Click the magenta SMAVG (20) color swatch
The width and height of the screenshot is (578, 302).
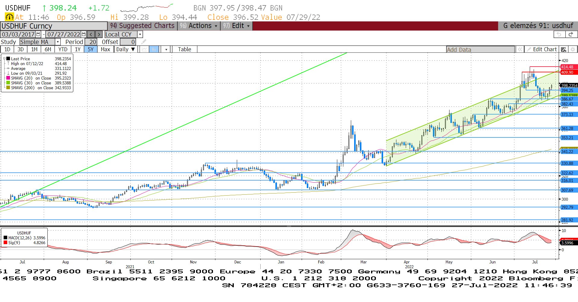tap(8, 78)
